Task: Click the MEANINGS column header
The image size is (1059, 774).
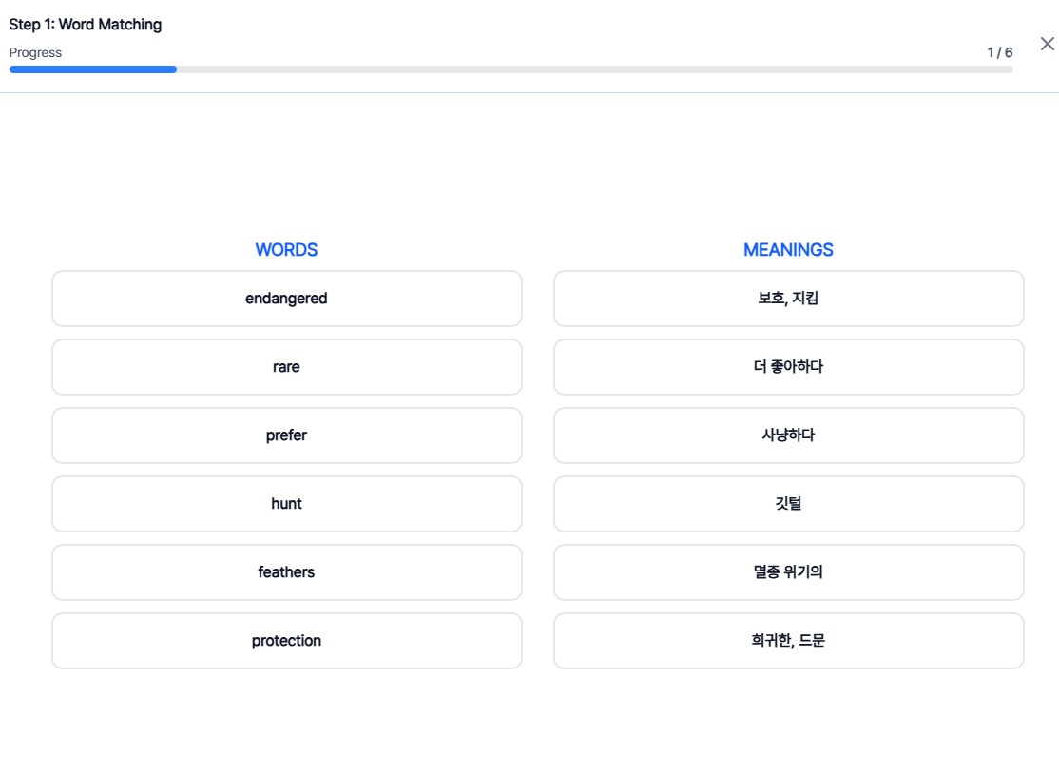Action: tap(788, 250)
